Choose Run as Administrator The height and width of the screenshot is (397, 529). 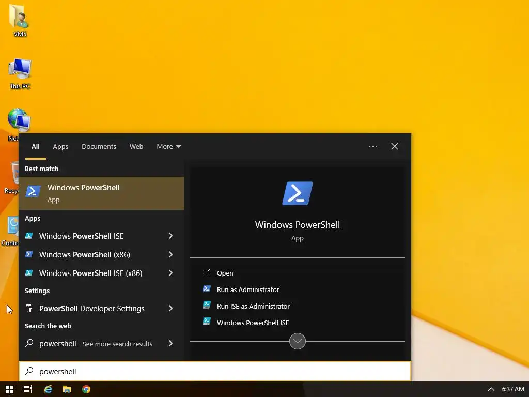tap(248, 289)
